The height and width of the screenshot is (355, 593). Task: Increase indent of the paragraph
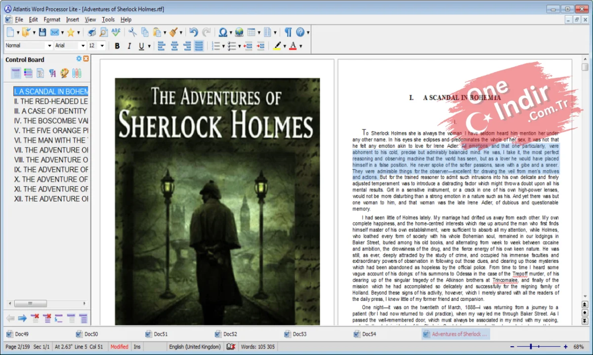(260, 46)
